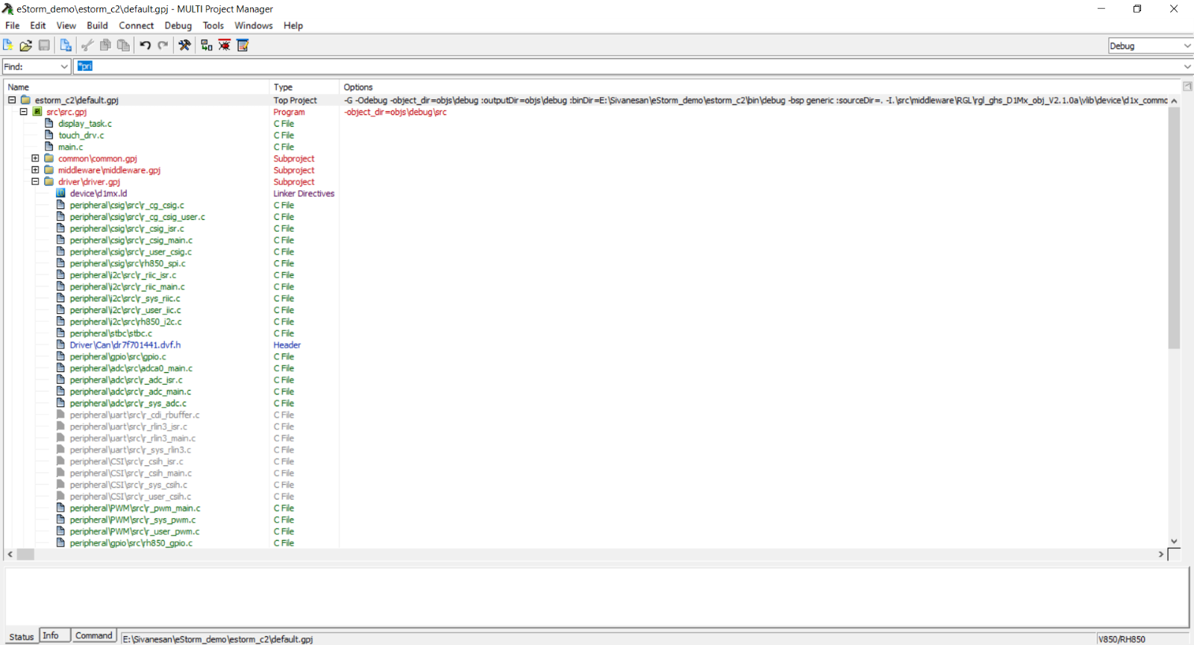Click the New Project toolbar icon
1194x645 pixels.
[8, 45]
